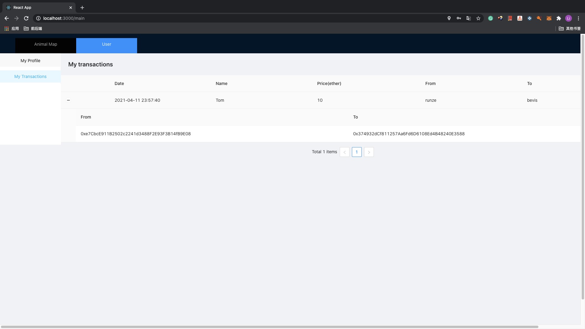The image size is (585, 329).
Task: Click the Google Translate icon
Action: [x=468, y=18]
